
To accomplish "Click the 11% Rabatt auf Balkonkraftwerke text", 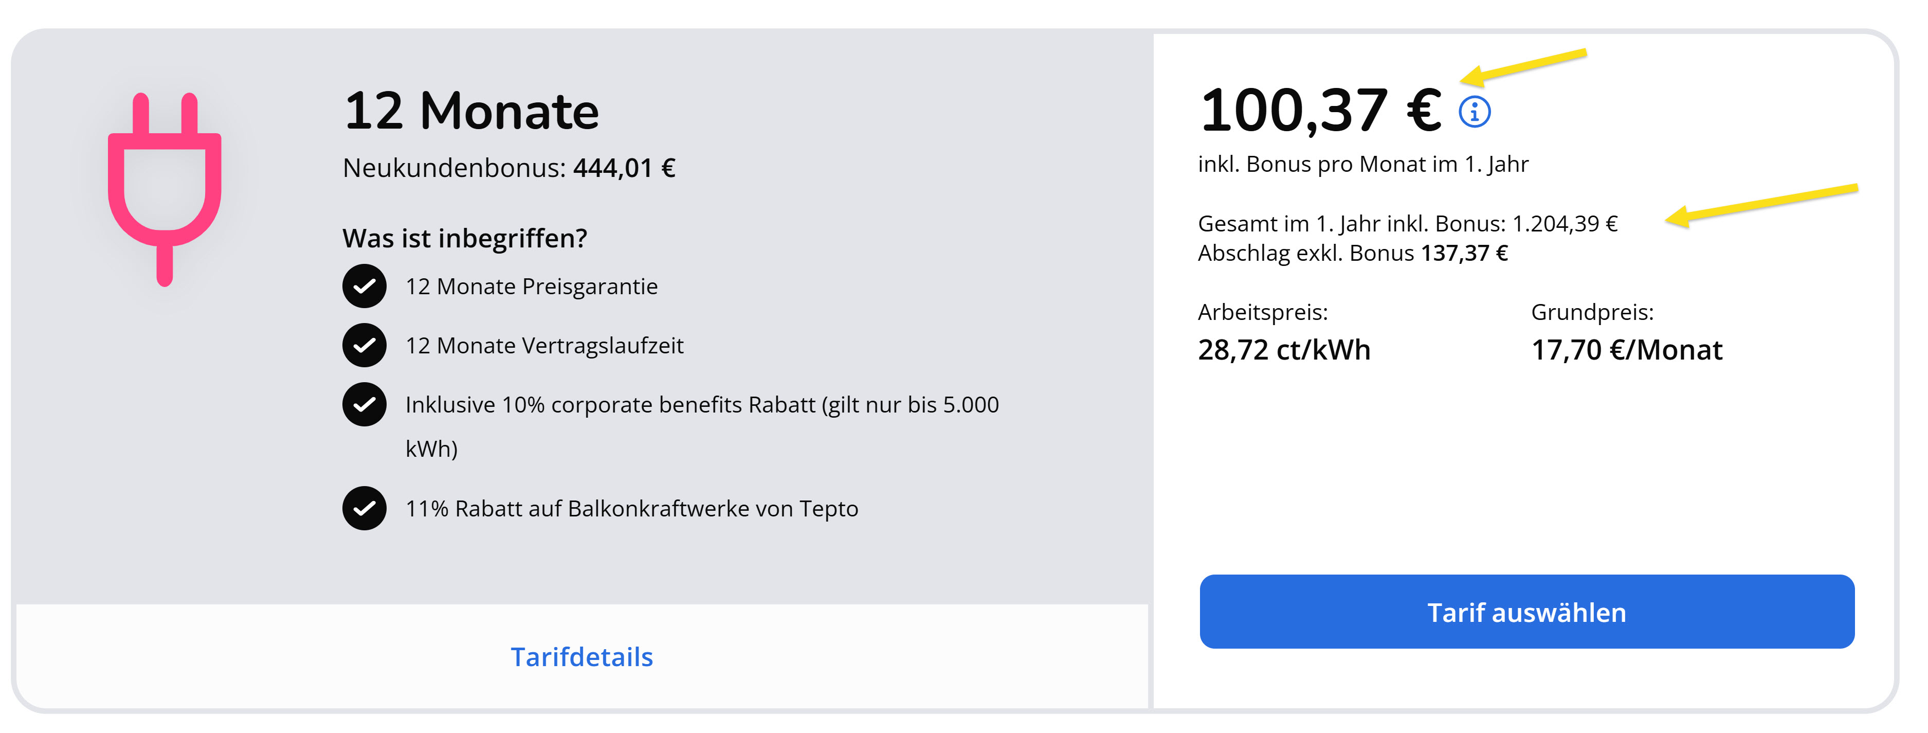I will click(x=632, y=508).
